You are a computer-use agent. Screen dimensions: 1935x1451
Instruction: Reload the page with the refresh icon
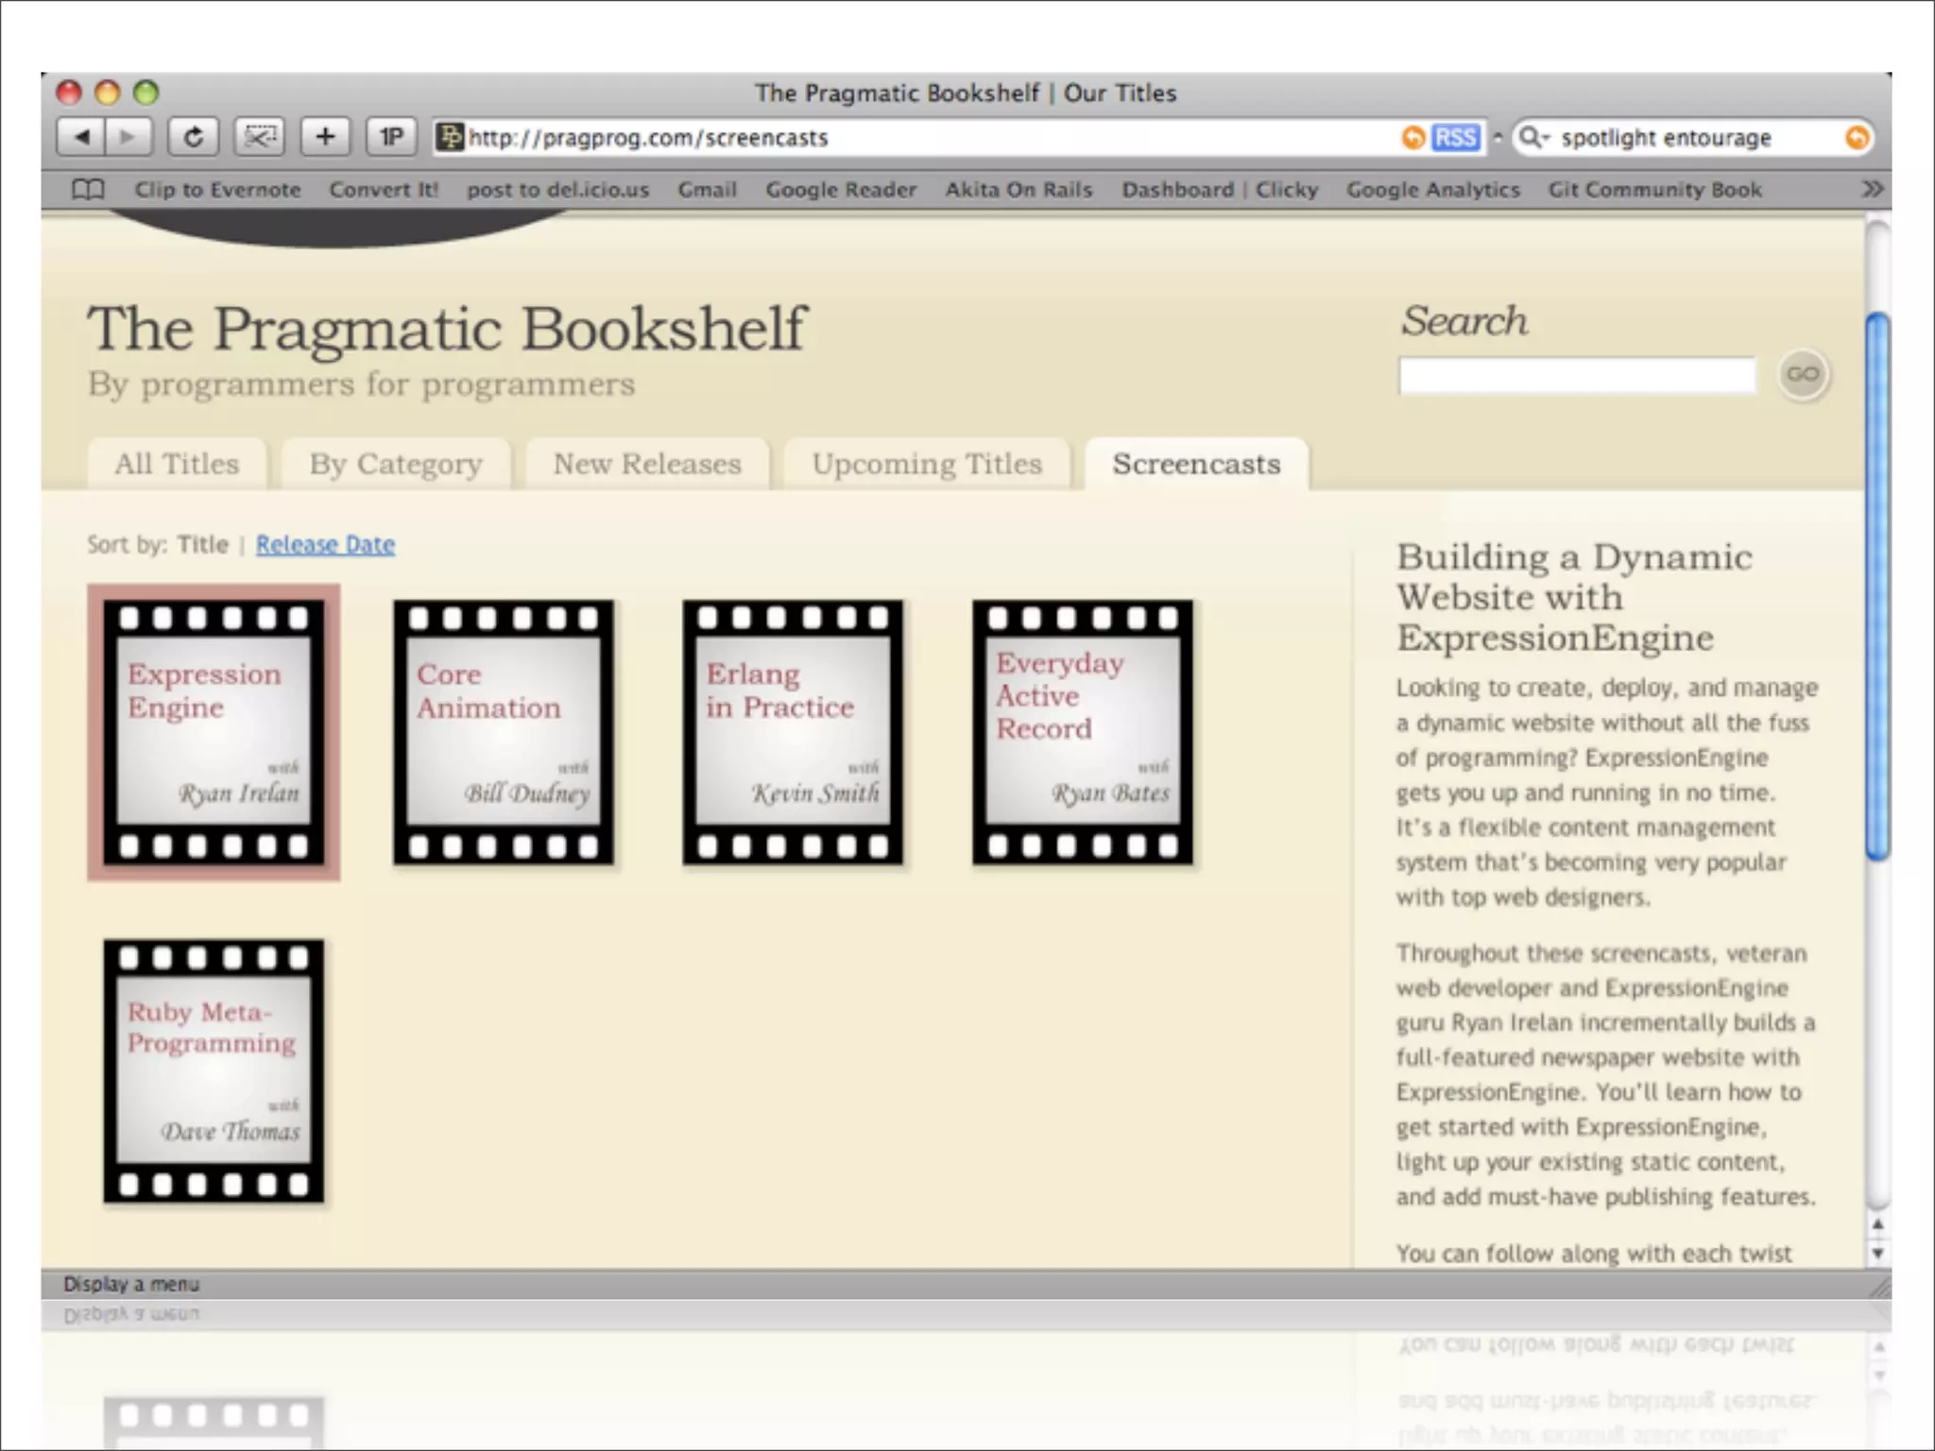coord(193,137)
